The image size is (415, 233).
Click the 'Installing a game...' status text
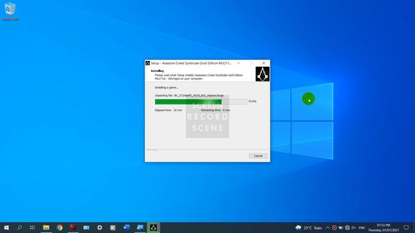click(167, 87)
